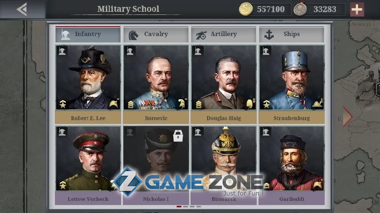Open the Artillery tab
380x213 pixels.
(223, 34)
